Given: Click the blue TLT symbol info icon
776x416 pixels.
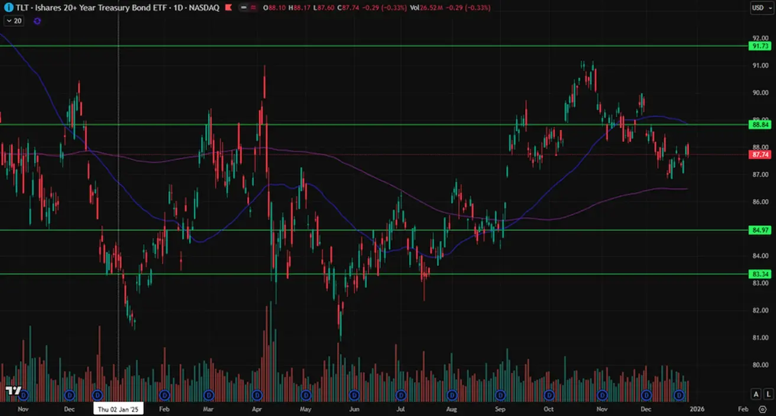Looking at the screenshot, I should click(x=9, y=8).
